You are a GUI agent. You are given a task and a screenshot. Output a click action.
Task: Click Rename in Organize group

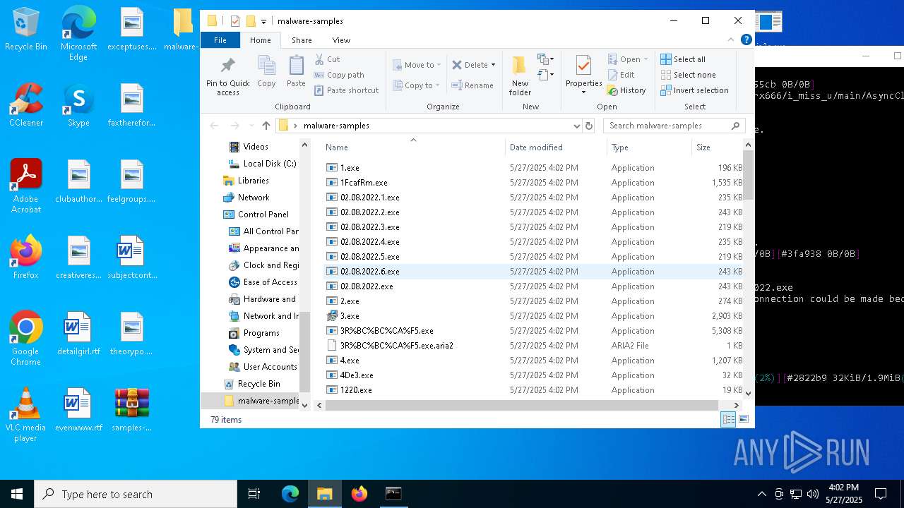(x=472, y=85)
